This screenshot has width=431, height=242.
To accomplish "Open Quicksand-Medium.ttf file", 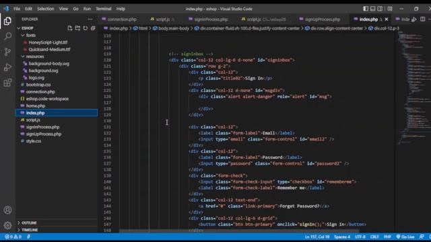I will (49, 49).
